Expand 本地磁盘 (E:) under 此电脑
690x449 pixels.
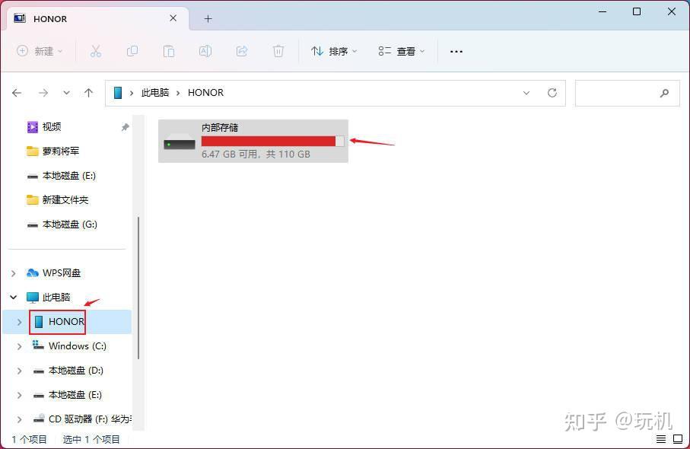19,395
